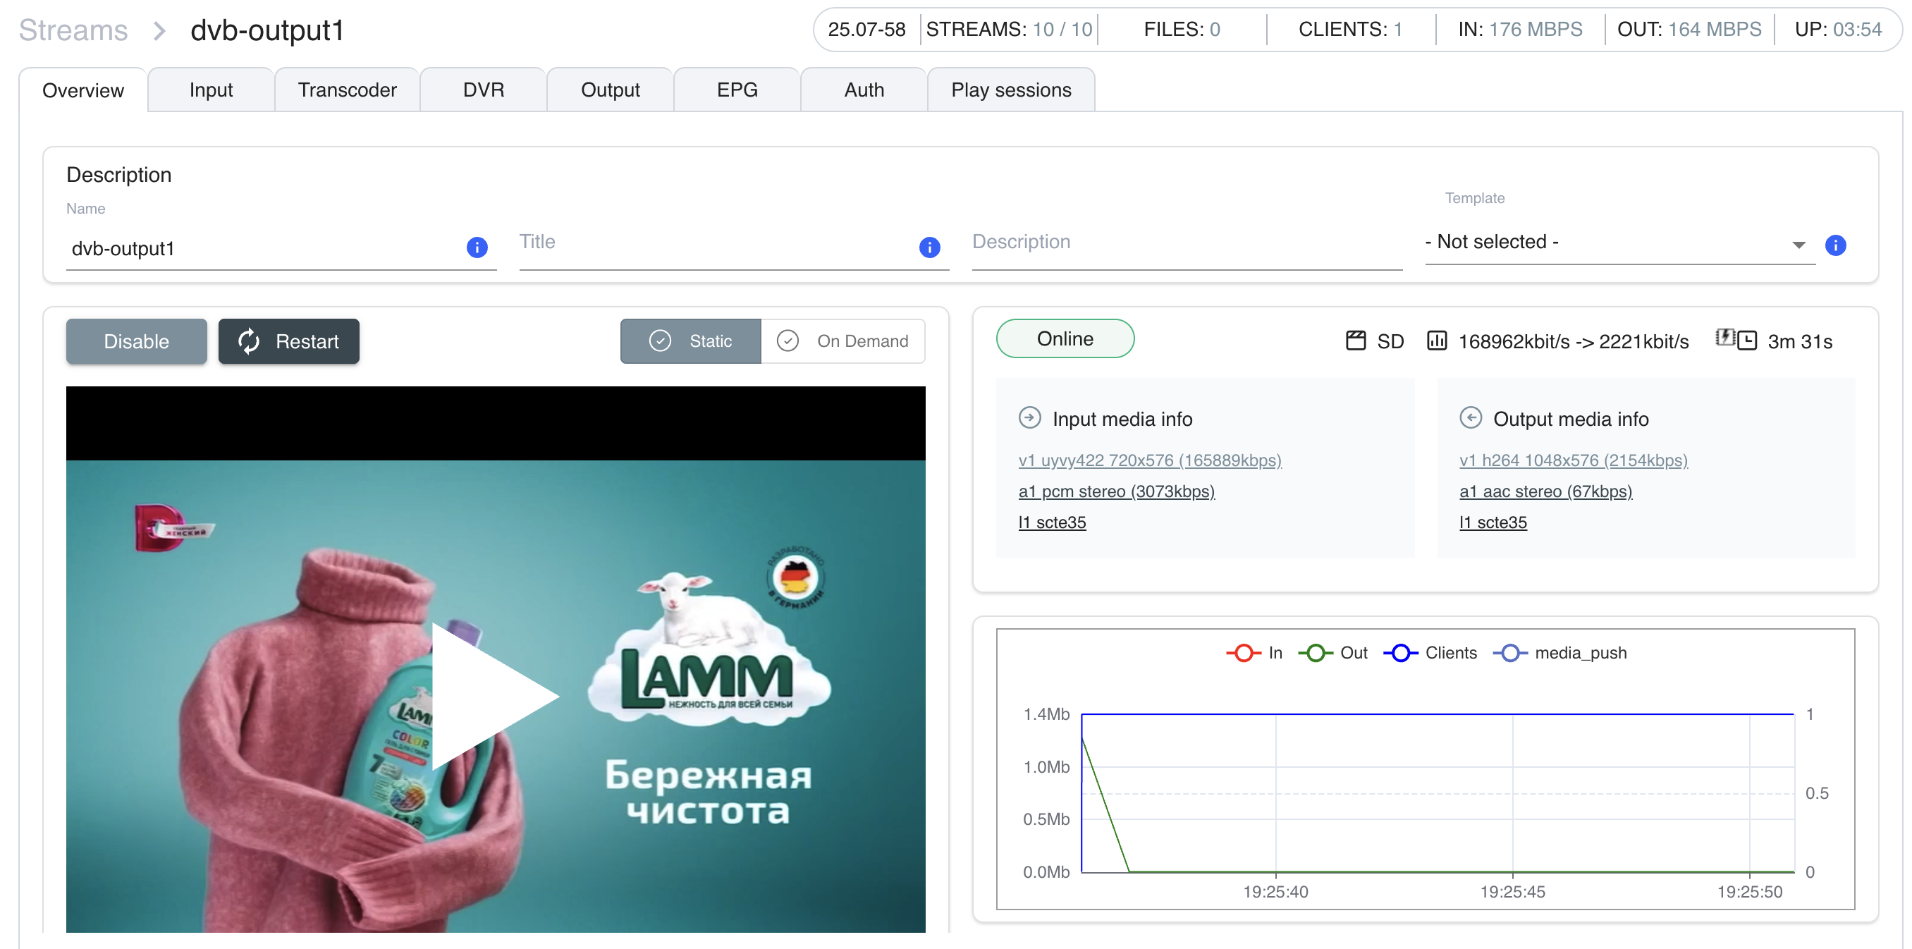1912x949 pixels.
Task: Toggle the Out series in chart legend
Action: (x=1333, y=653)
